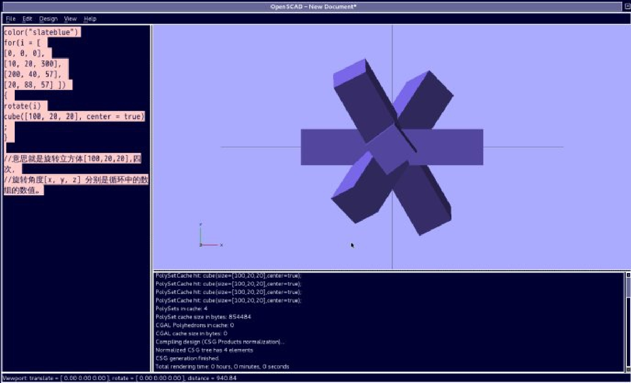This screenshot has height=383, width=631.
Task: Open the File menu
Action: tap(11, 19)
